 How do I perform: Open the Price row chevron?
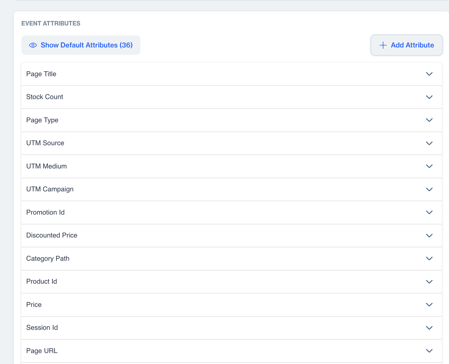(429, 305)
